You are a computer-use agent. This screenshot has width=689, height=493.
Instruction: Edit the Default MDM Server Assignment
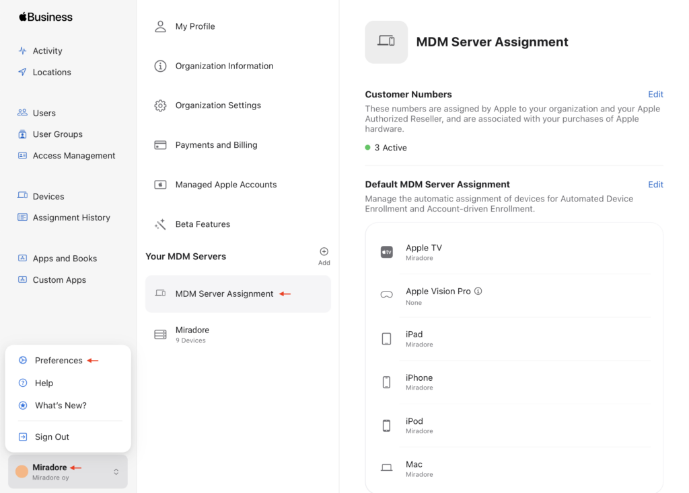coord(655,184)
